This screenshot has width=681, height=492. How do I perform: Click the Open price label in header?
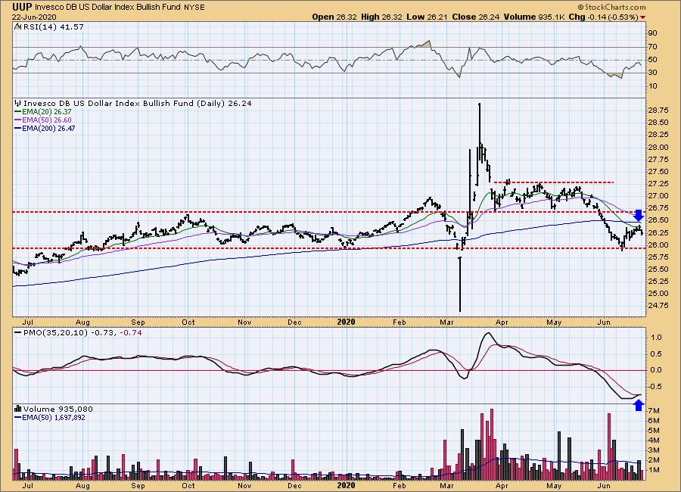pos(322,17)
